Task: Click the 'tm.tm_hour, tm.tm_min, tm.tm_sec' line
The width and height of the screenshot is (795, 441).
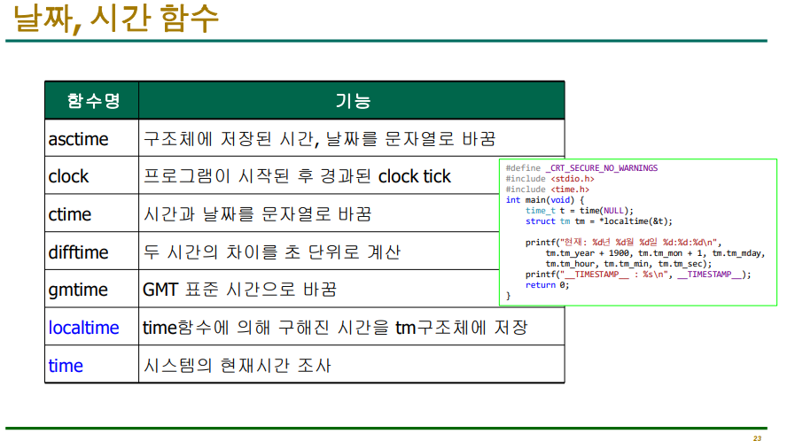Action: pos(628,264)
